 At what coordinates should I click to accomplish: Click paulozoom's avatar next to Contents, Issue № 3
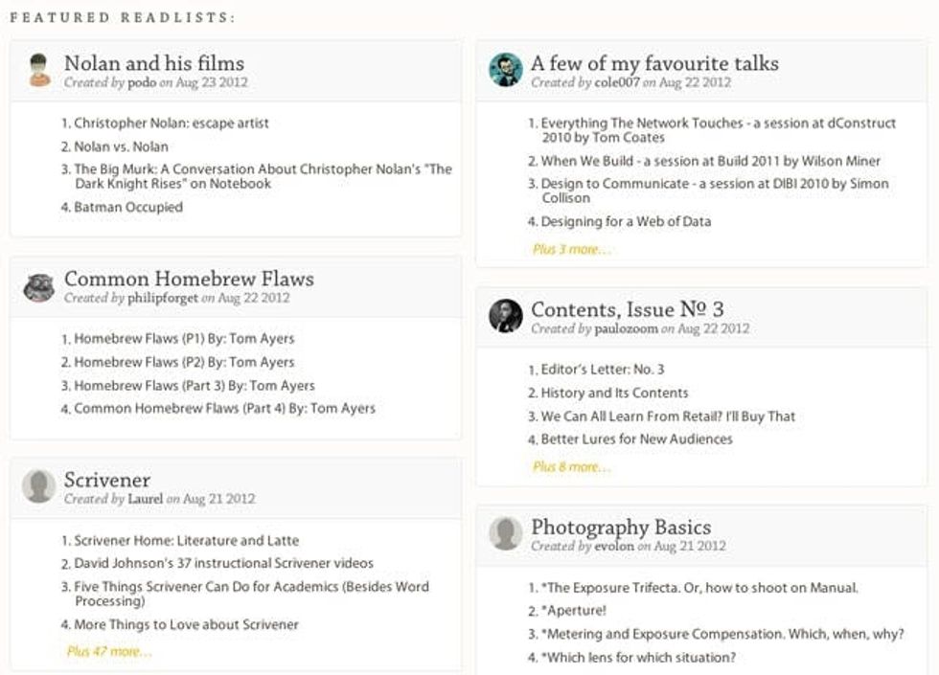pos(506,316)
